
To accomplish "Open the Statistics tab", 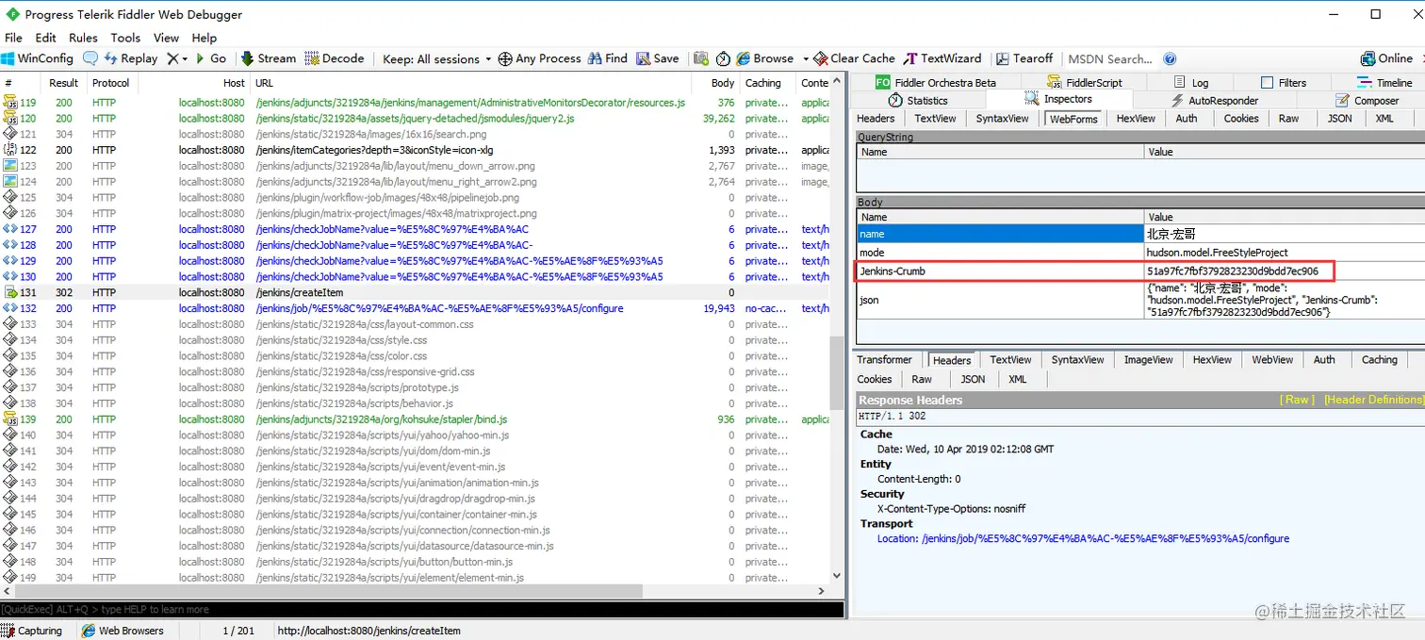I will pos(918,100).
